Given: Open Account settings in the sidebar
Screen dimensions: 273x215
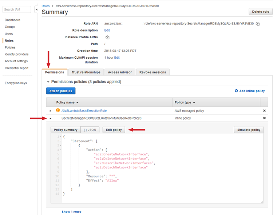Looking at the screenshot, I should 16,61.
